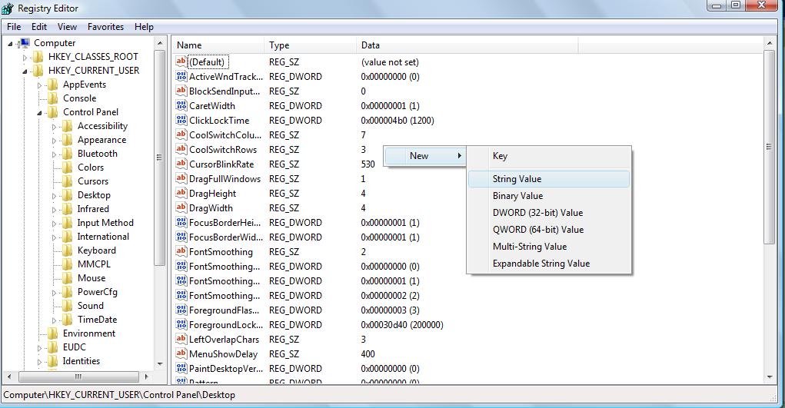Expand the Infrared node arrow
Image resolution: width=785 pixels, height=408 pixels.
point(54,210)
